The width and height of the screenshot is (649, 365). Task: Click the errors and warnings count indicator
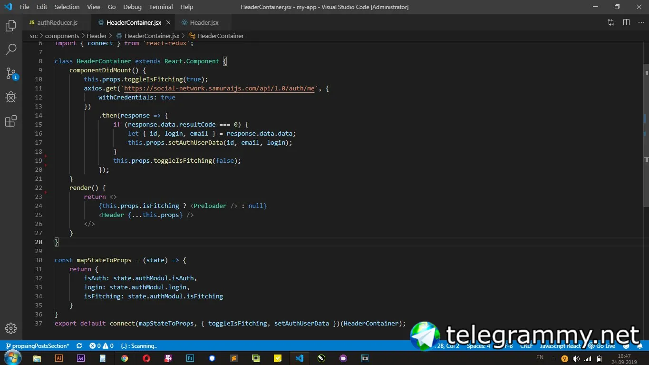(x=101, y=346)
